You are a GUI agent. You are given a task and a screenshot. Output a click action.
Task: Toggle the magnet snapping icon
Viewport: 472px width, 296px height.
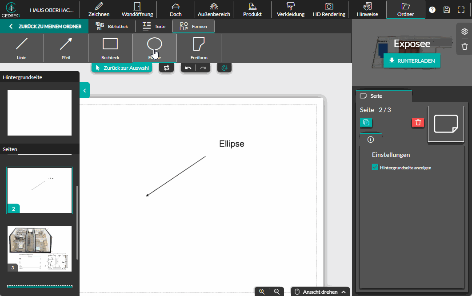coord(224,67)
